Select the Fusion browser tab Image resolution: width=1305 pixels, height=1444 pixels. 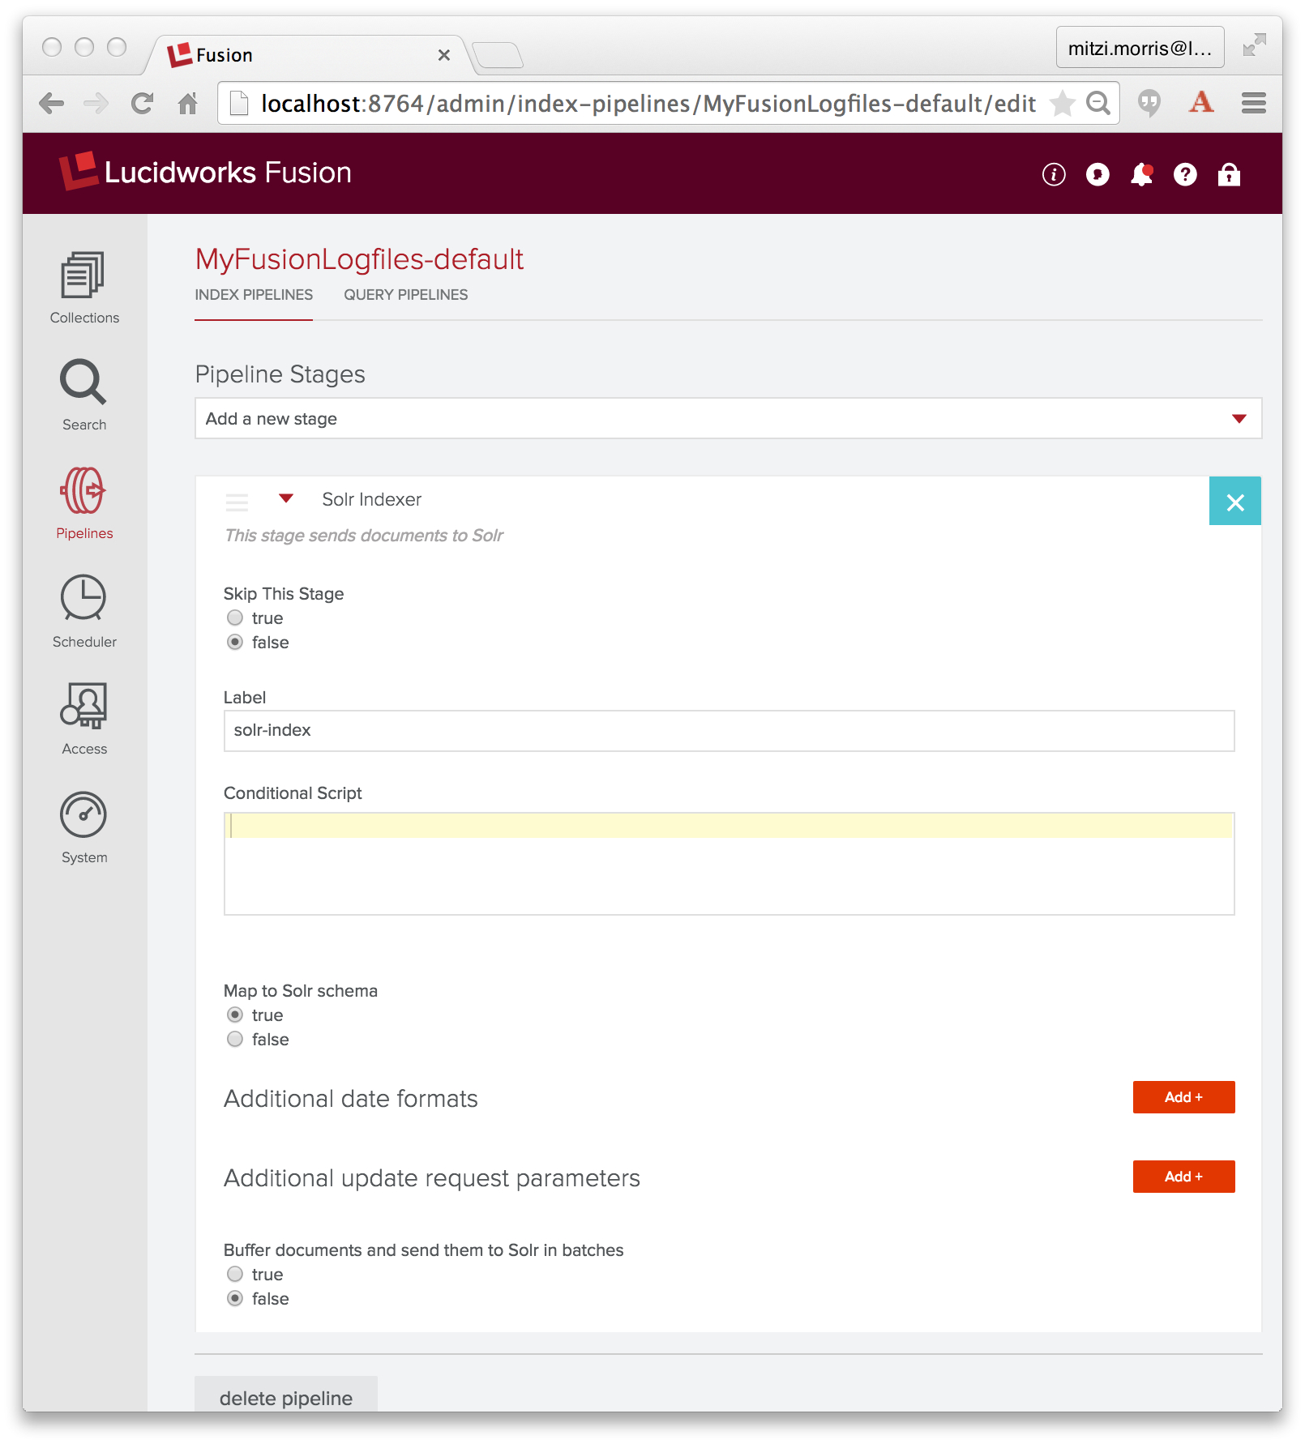click(x=308, y=55)
